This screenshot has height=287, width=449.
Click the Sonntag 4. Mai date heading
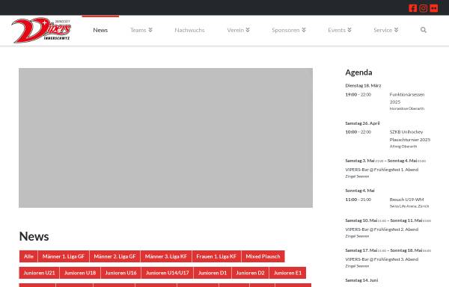pos(360,191)
